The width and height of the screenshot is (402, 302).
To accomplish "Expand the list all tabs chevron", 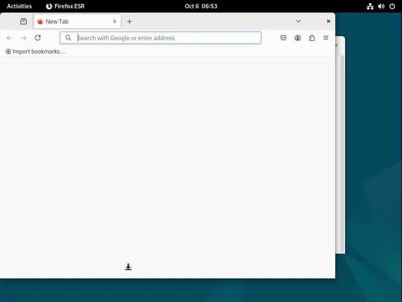I will (x=298, y=21).
